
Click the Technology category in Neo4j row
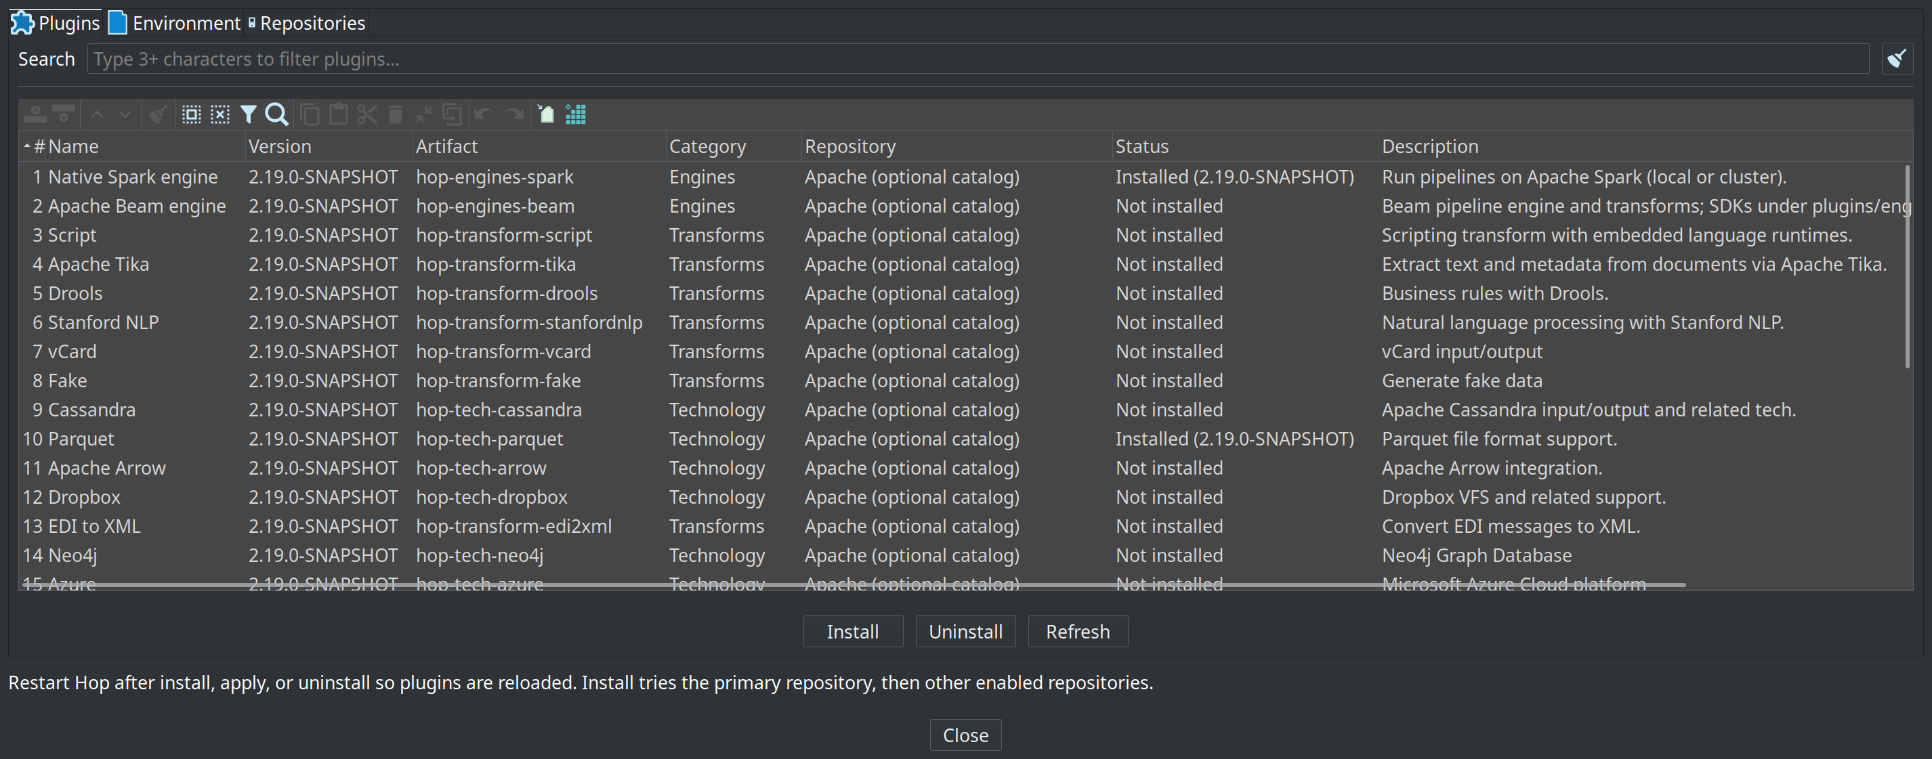717,556
